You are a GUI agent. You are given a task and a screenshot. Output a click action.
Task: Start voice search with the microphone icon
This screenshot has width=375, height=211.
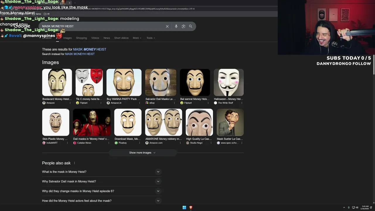pyautogui.click(x=176, y=26)
